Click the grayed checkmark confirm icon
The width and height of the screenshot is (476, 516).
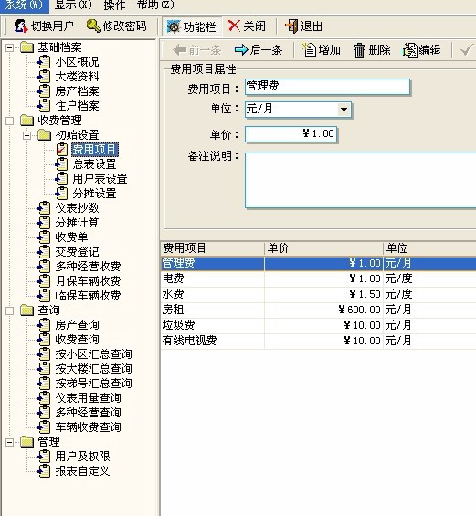pos(467,50)
